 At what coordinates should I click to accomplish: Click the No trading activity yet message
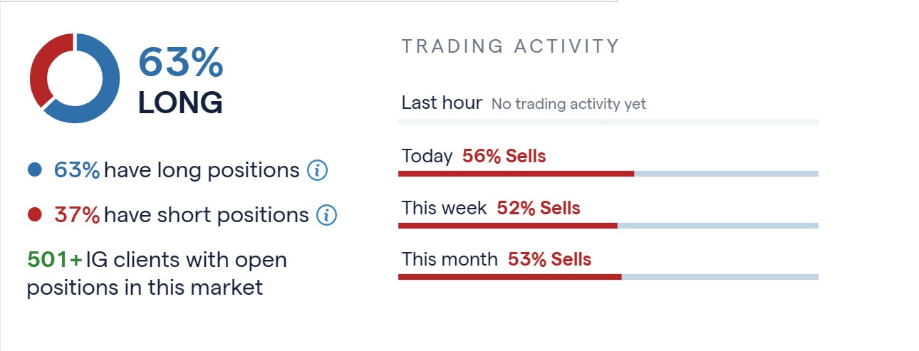point(568,104)
